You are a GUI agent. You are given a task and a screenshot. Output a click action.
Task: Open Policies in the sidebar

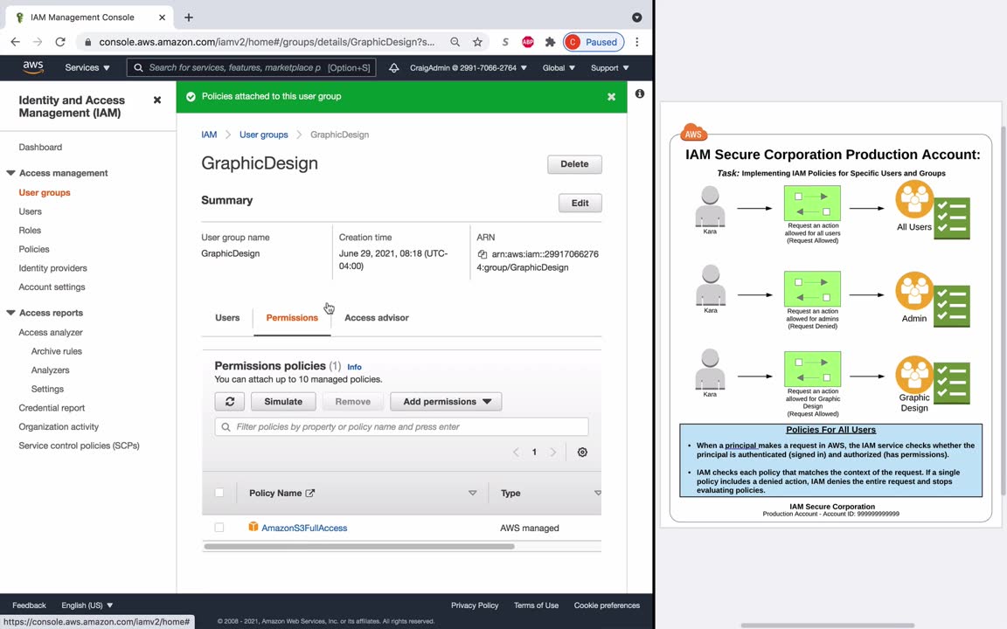coord(34,249)
